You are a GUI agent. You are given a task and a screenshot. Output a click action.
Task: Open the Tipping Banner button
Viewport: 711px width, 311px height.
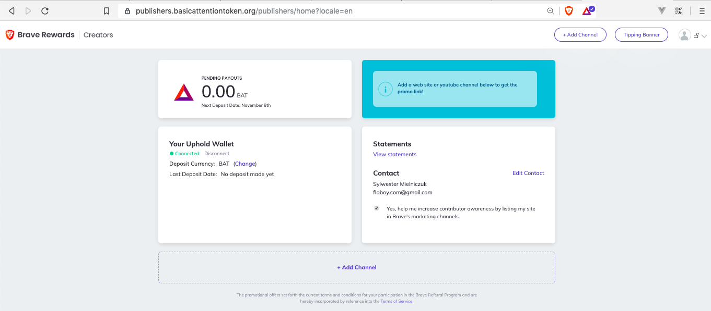(642, 35)
